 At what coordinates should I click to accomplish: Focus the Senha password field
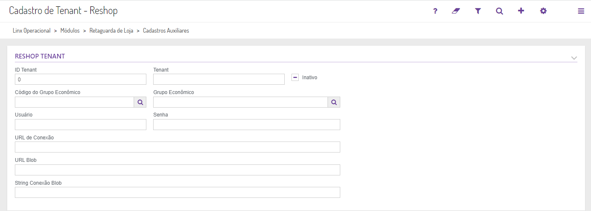click(246, 125)
